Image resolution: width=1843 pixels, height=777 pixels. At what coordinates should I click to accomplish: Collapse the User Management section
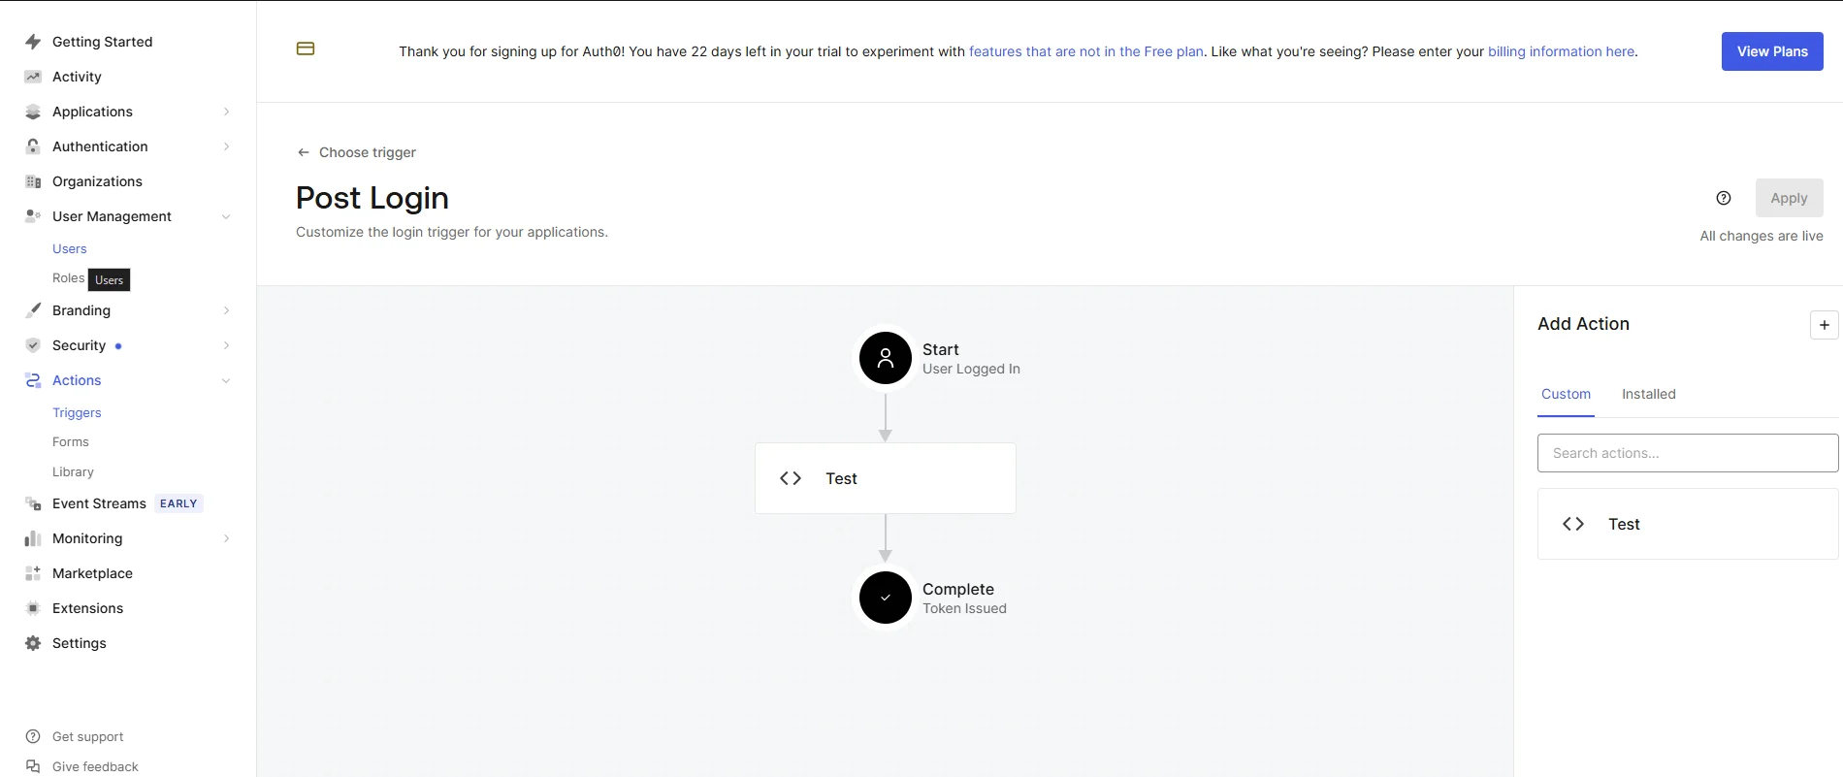[x=226, y=216]
